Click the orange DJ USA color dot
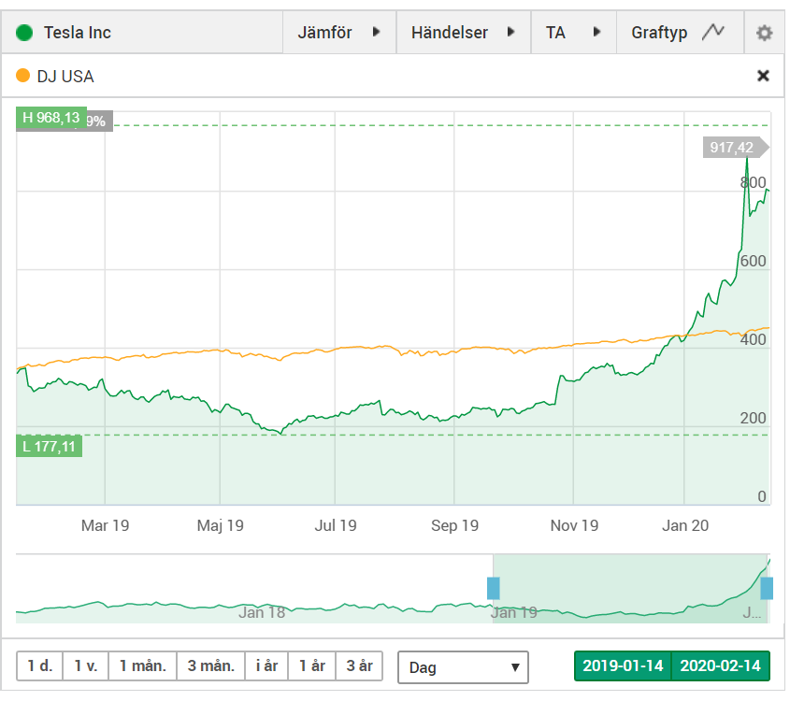This screenshot has width=790, height=701. [22, 76]
